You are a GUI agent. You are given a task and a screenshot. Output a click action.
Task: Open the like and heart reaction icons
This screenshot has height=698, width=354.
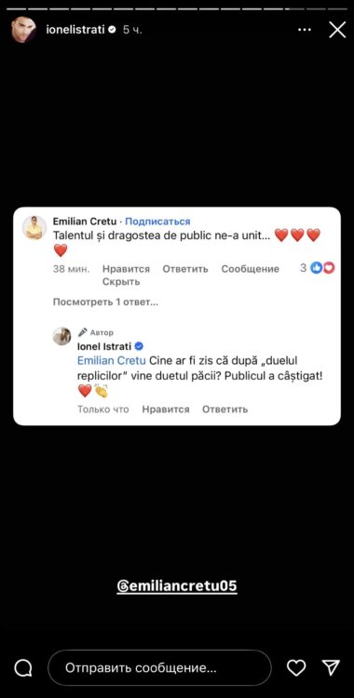point(322,267)
